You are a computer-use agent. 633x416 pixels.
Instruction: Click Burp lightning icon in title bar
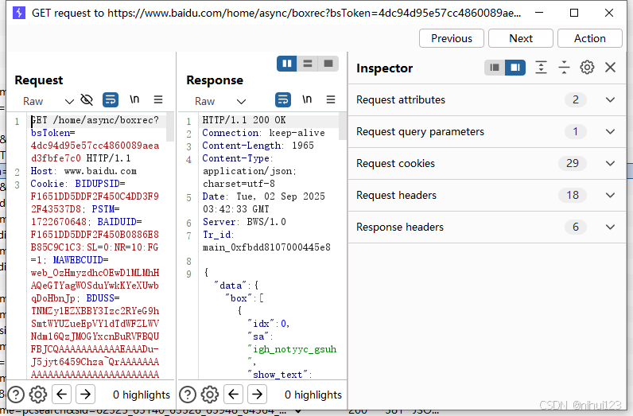tap(18, 13)
